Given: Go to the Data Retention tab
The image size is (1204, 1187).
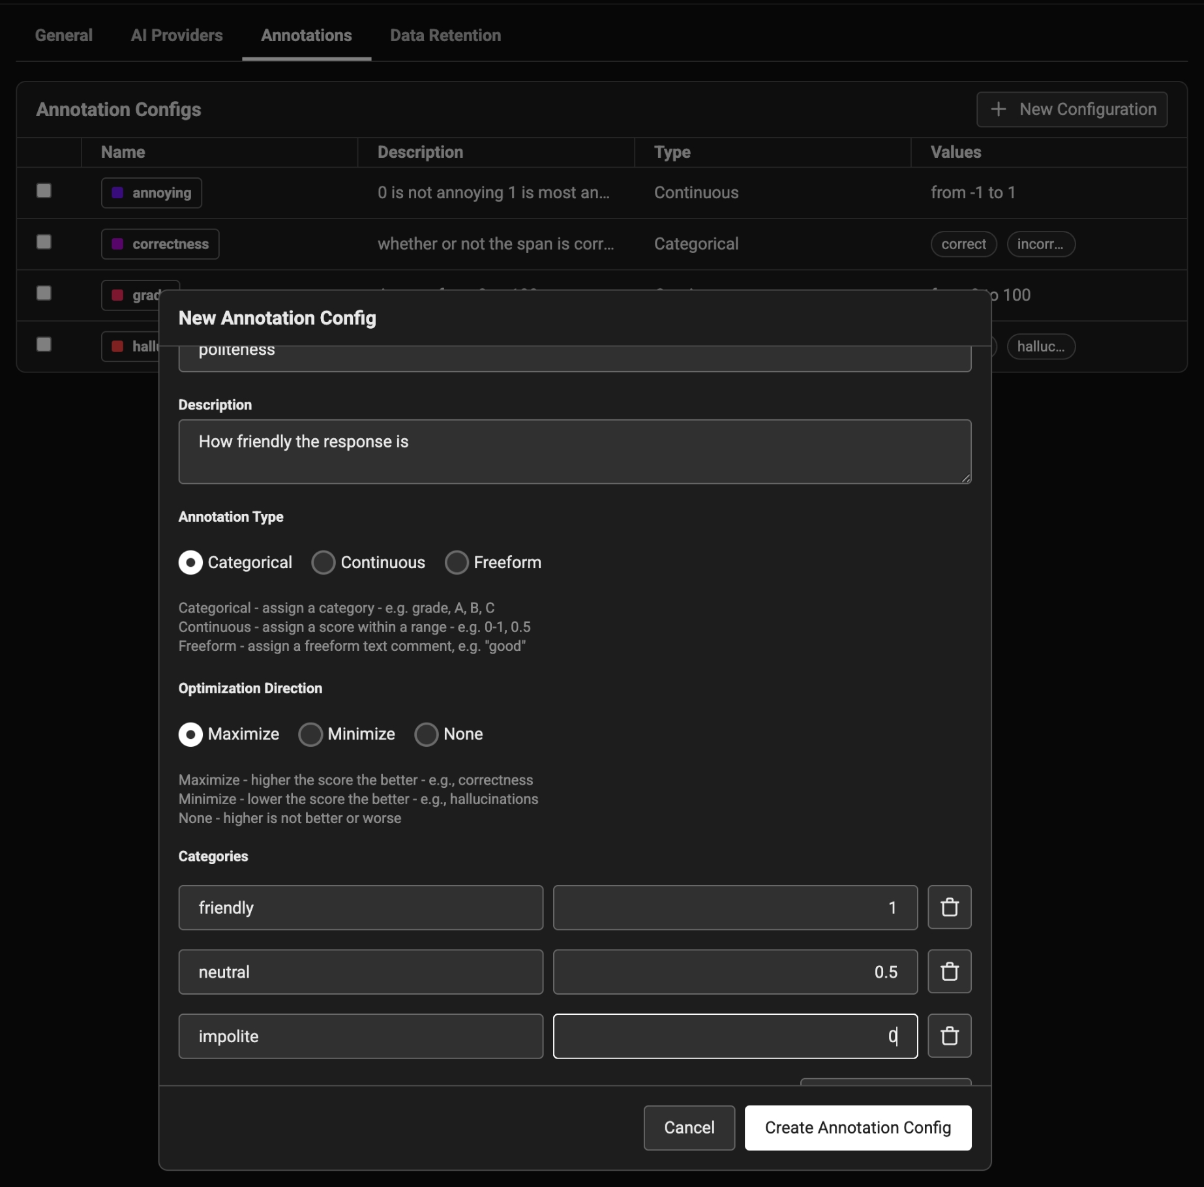Looking at the screenshot, I should click(x=445, y=36).
